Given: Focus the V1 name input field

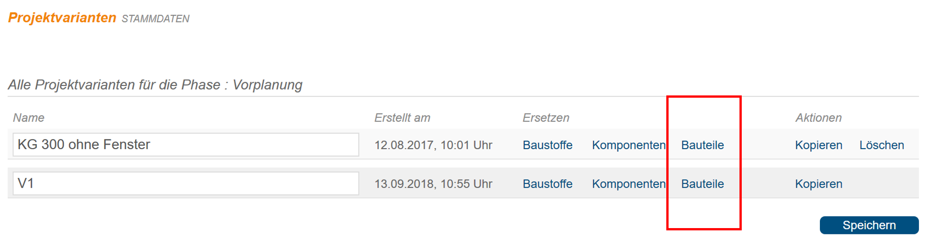Looking at the screenshot, I should [186, 184].
